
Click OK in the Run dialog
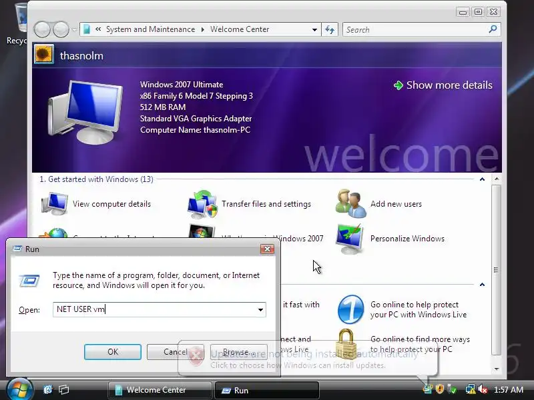tap(113, 352)
